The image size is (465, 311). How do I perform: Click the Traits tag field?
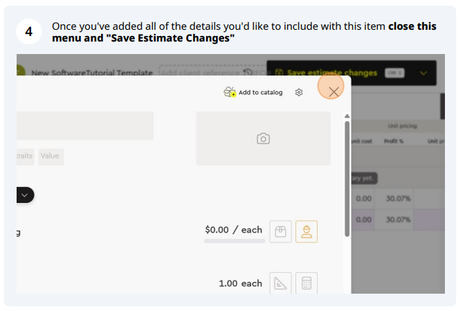(25, 157)
